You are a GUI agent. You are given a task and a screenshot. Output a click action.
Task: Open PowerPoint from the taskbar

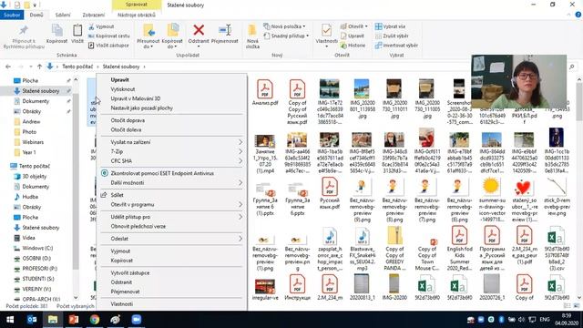click(x=73, y=320)
